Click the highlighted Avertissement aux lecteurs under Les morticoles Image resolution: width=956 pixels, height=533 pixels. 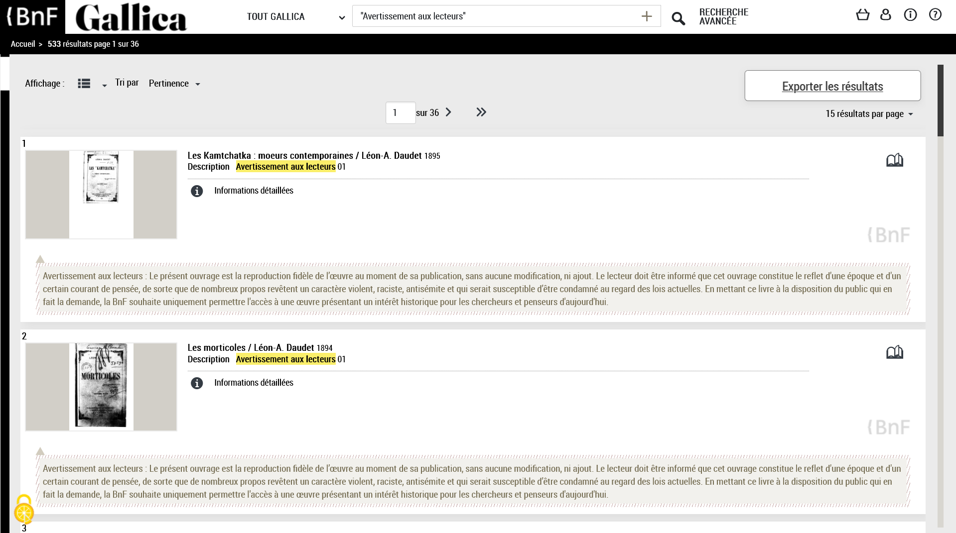point(285,359)
